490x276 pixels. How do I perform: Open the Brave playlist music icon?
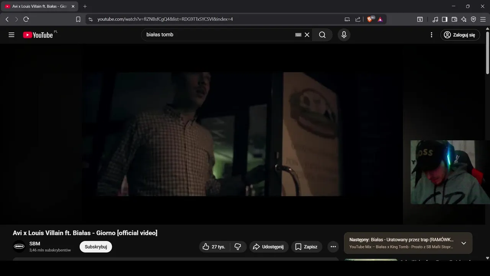point(435,19)
